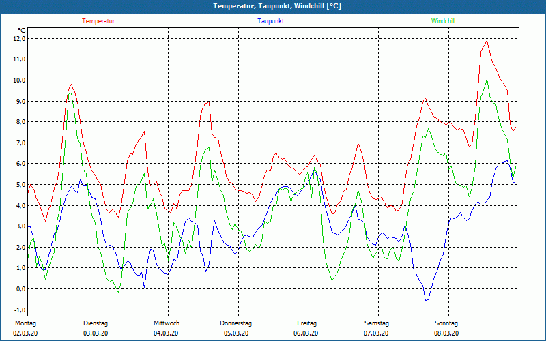This screenshot has width=546, height=341.
Task: Click the red temperature peak on Sonntag
Action: [x=487, y=41]
